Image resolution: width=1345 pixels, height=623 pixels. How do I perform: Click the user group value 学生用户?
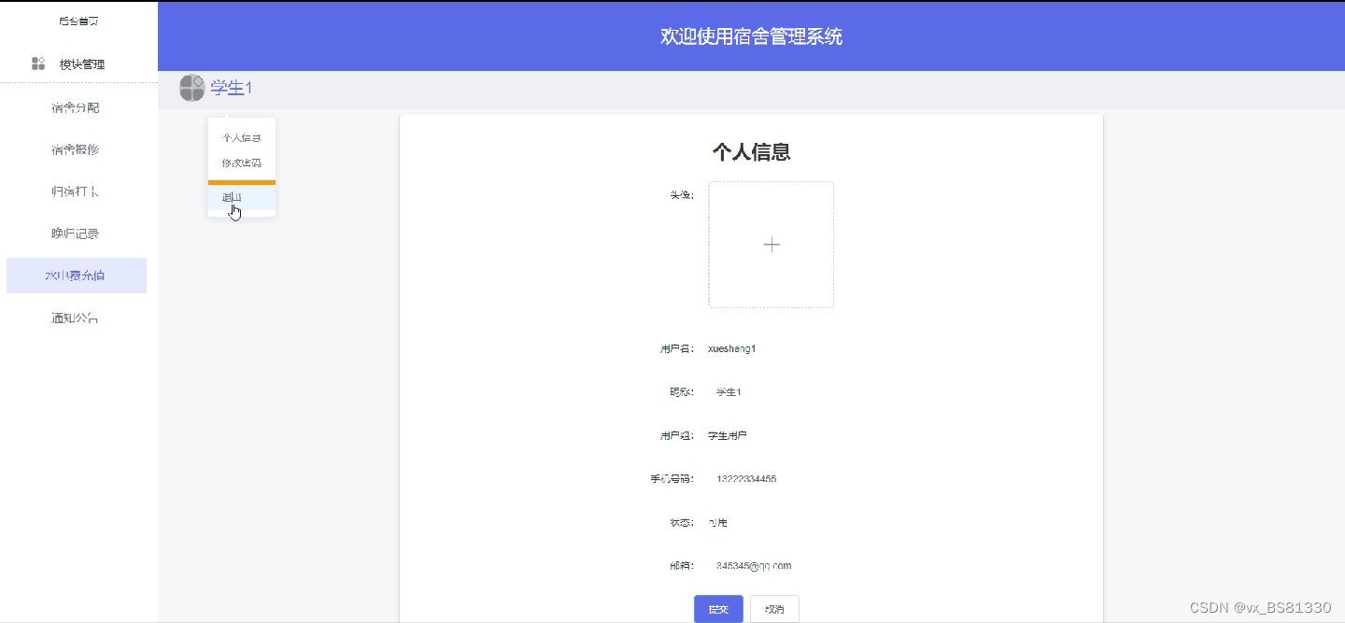coord(728,435)
